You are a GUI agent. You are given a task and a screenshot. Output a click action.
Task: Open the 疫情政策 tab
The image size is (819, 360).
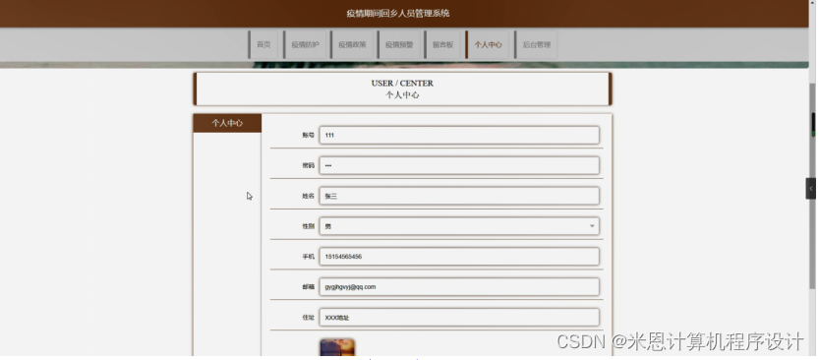tap(352, 45)
